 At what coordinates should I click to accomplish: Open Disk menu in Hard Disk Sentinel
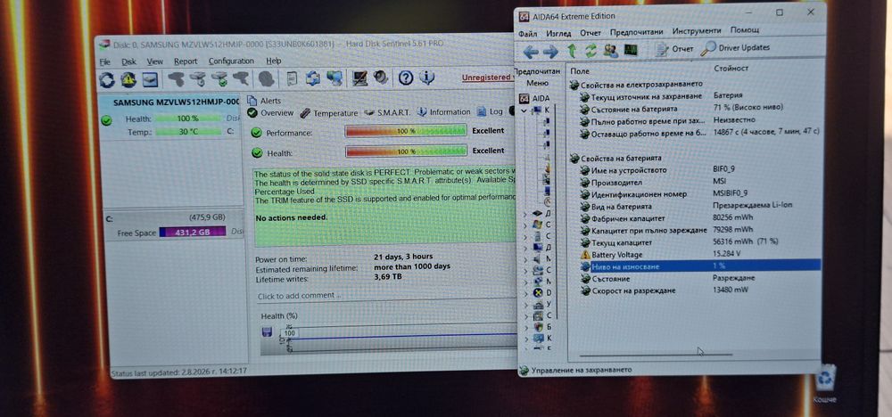129,61
